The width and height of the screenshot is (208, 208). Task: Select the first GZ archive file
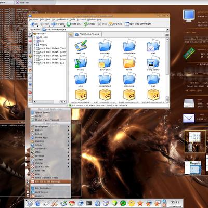(x=81, y=95)
